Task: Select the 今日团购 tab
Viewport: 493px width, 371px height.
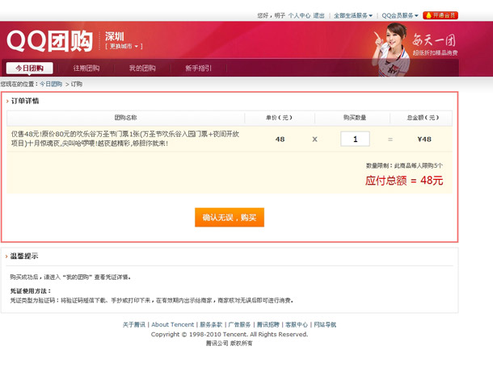Action: point(30,68)
